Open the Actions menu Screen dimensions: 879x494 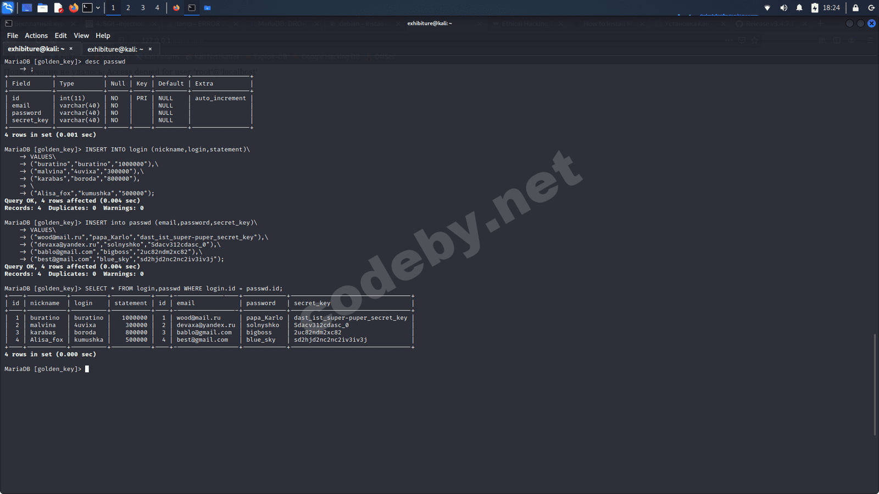point(36,36)
